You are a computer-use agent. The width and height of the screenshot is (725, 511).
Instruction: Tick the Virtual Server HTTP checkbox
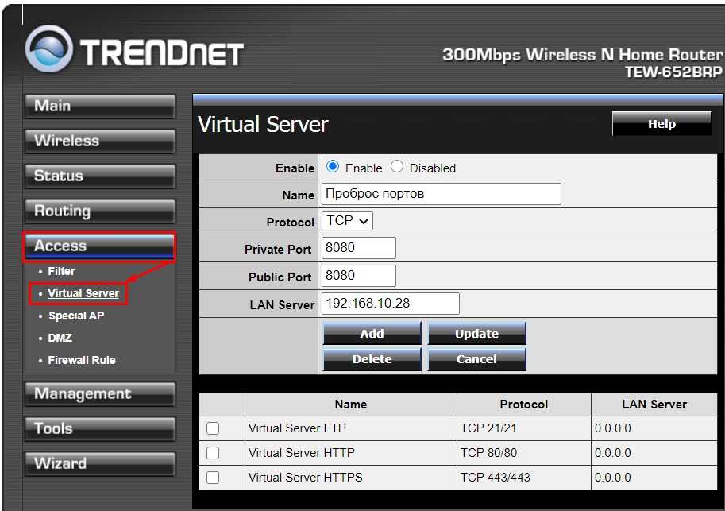tap(213, 453)
